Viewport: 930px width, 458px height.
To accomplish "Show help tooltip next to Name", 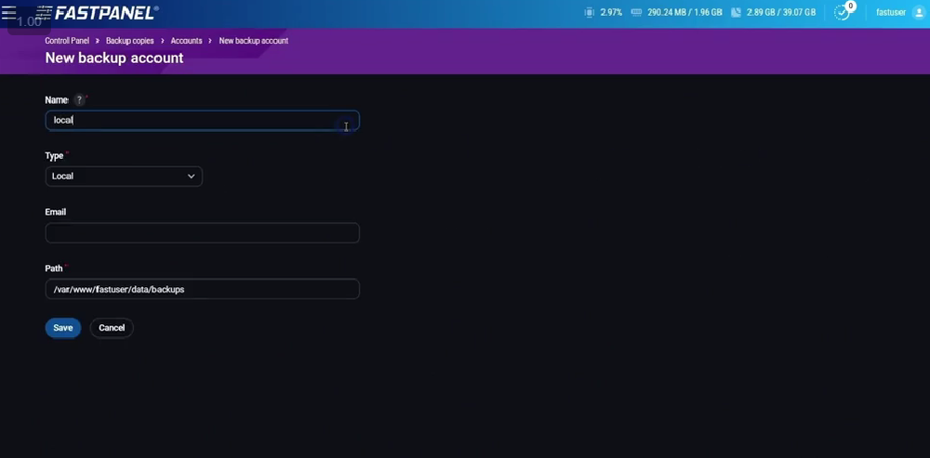I will [x=79, y=100].
